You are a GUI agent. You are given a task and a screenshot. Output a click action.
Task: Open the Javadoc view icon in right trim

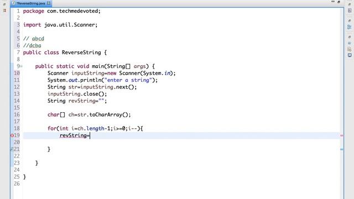[350, 49]
